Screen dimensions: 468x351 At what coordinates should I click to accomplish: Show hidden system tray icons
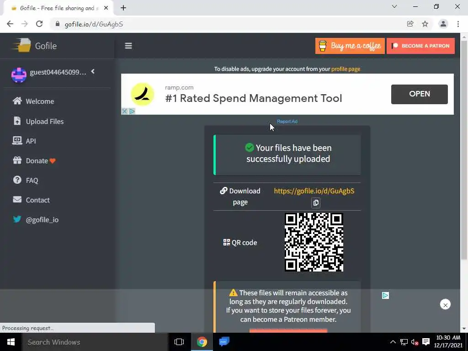tap(393, 342)
